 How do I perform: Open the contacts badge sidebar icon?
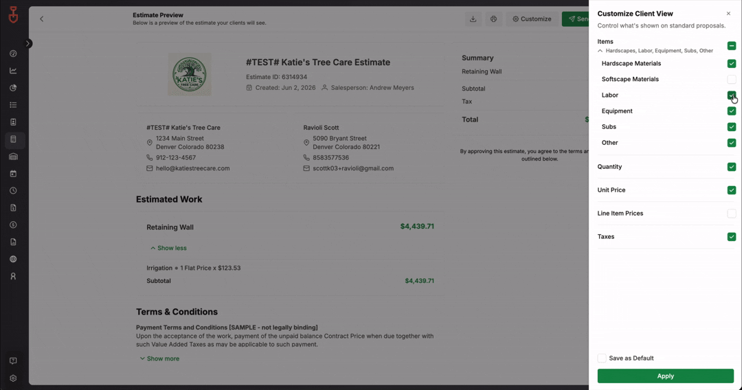pos(13,122)
